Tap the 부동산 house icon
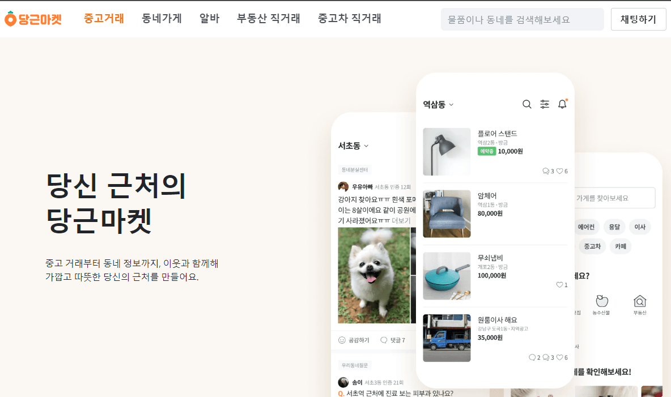671x397 pixels. [640, 301]
